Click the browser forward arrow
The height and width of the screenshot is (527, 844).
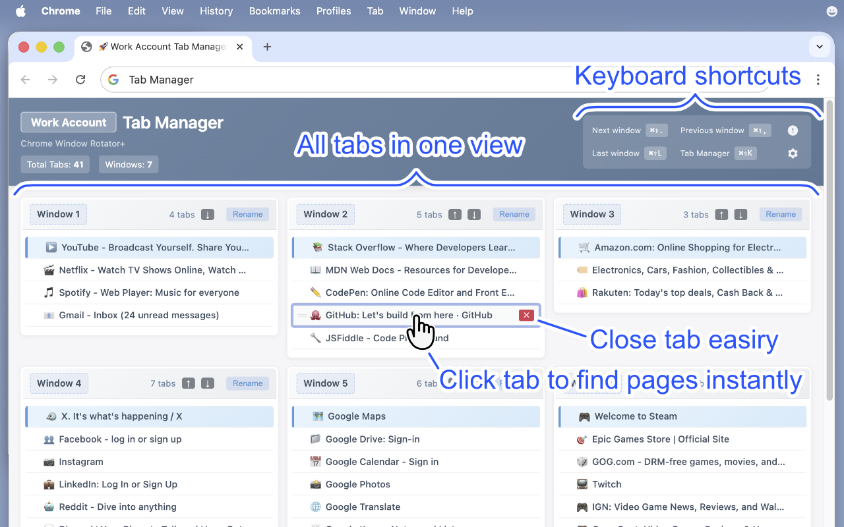coord(53,80)
